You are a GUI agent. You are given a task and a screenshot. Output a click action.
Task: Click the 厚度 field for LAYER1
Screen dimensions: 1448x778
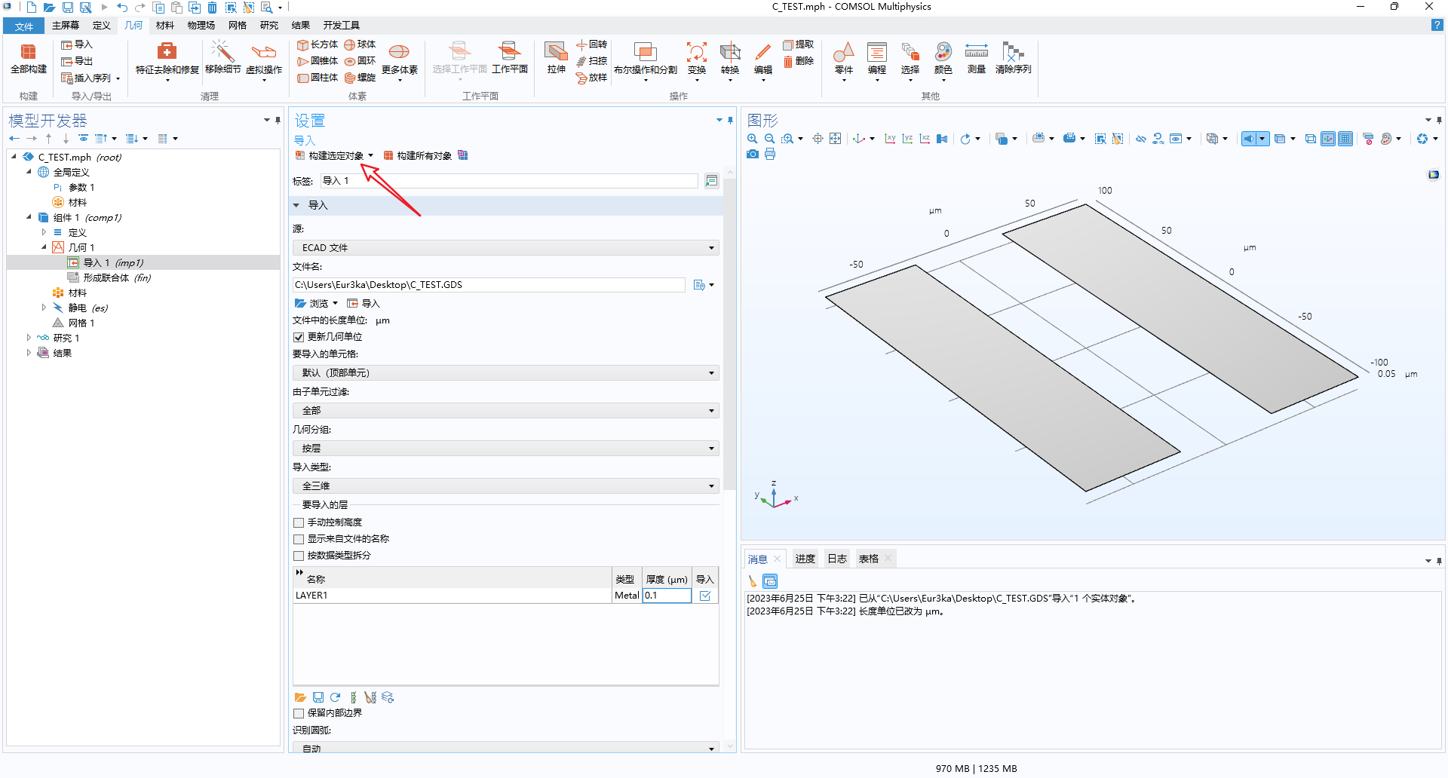click(x=666, y=596)
